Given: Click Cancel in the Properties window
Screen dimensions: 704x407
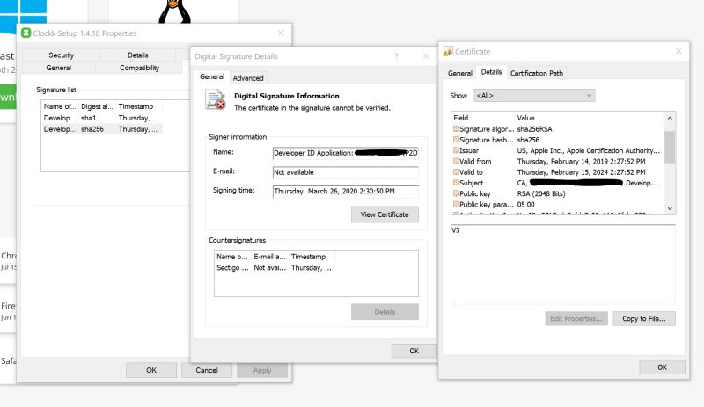Looking at the screenshot, I should [x=207, y=370].
